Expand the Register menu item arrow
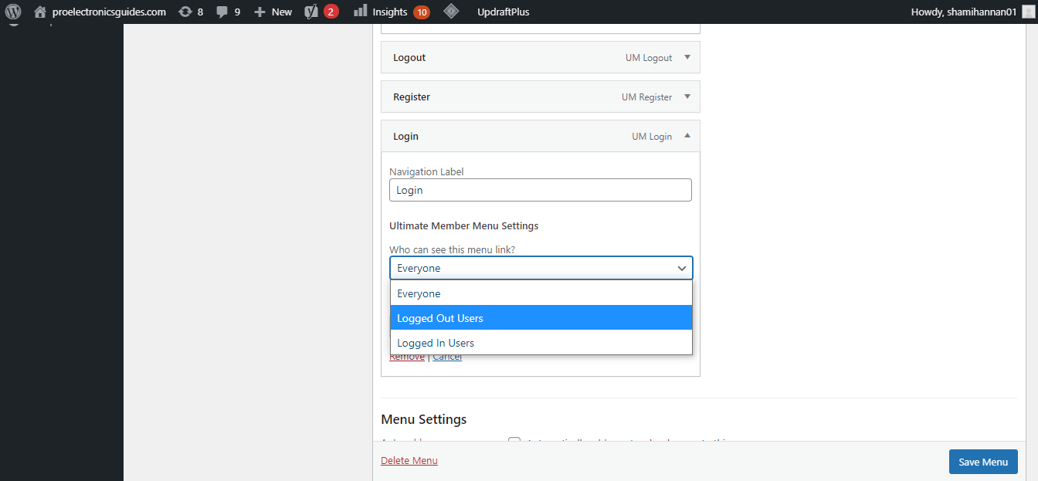The image size is (1038, 481). (x=687, y=97)
